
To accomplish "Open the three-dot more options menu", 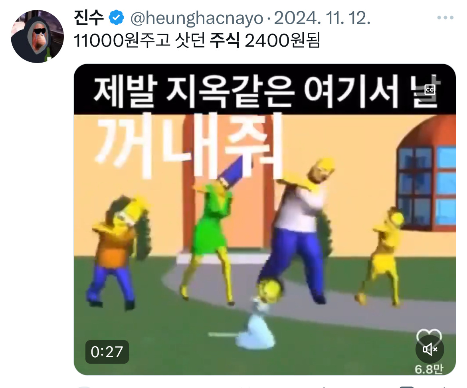I will (445, 18).
